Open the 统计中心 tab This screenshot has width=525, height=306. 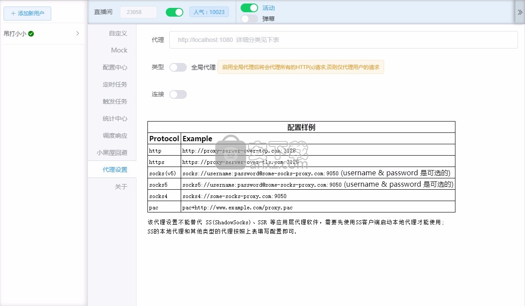pyautogui.click(x=112, y=118)
